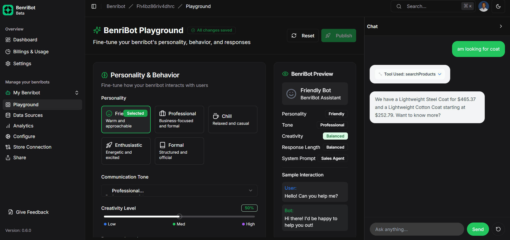Viewport: 510px width, 240px height.
Task: Open the Analytics menu item
Action: pyautogui.click(x=23, y=126)
